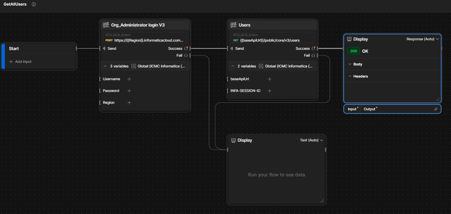Click the INFA-SESSION-ID variable label
Image resolution: width=451 pixels, height=214 pixels.
click(246, 91)
